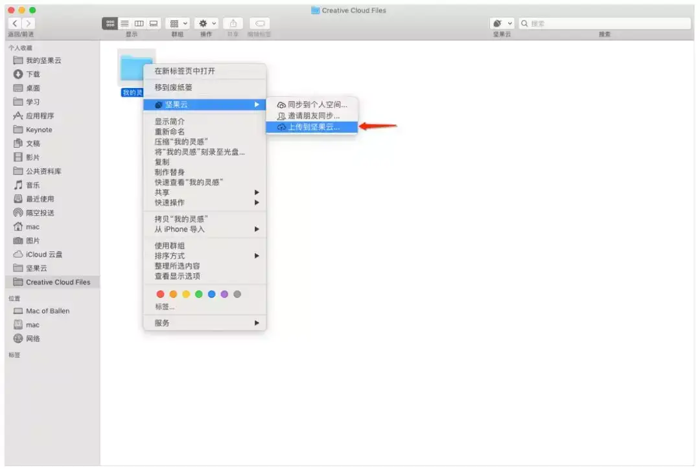Choose 整理所选内容 from context menu

[204, 266]
